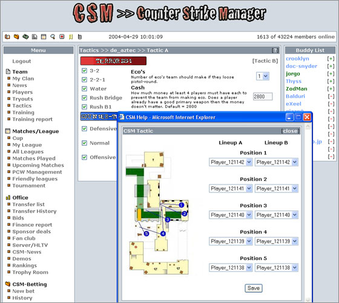The image size is (339, 303).
Task: Open My Clan in the menu
Action: 23,79
